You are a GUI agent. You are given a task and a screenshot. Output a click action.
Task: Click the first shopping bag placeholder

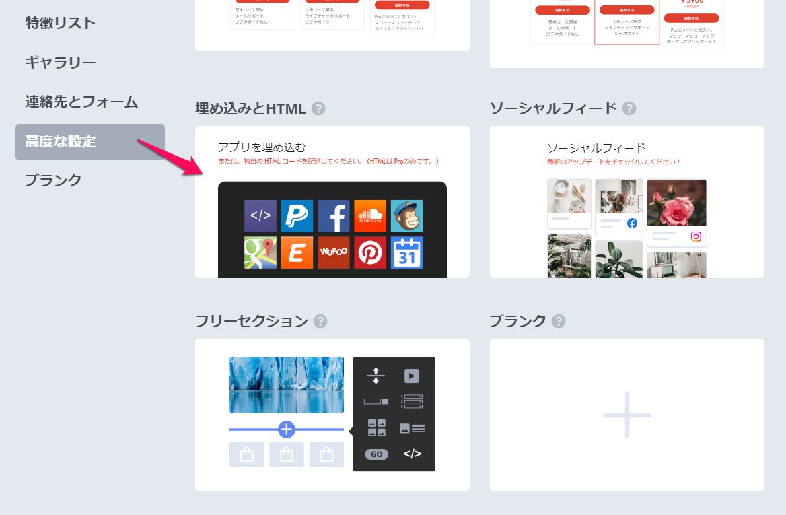coord(246,454)
